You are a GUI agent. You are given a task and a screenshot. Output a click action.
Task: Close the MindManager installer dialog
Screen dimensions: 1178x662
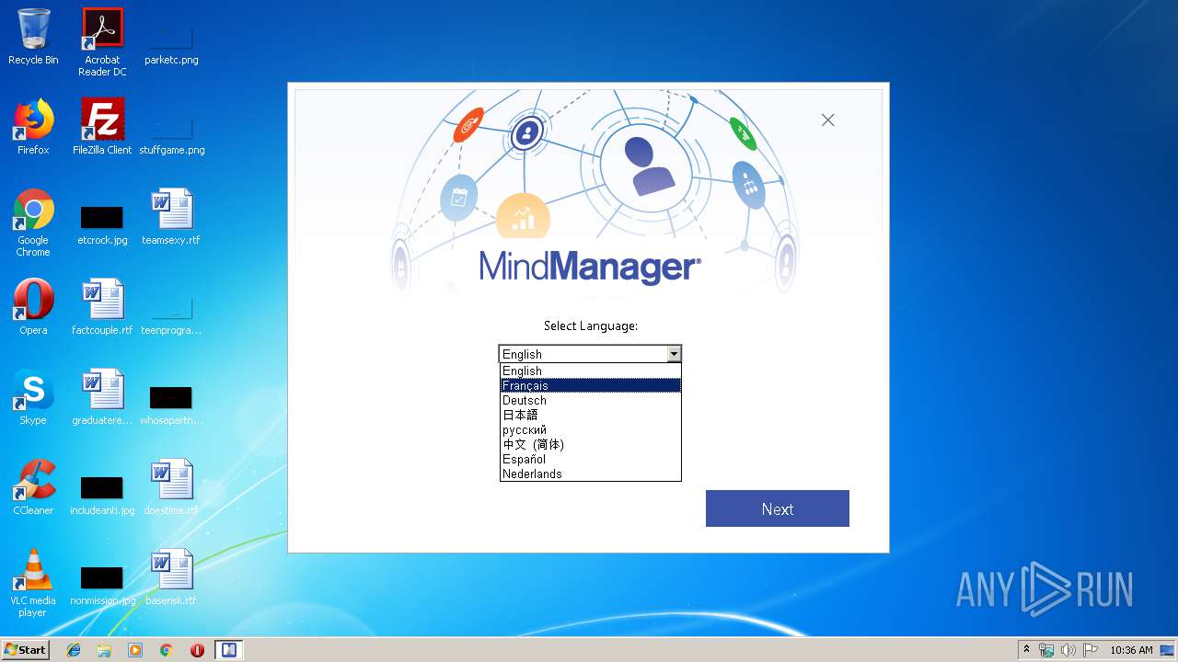point(828,120)
